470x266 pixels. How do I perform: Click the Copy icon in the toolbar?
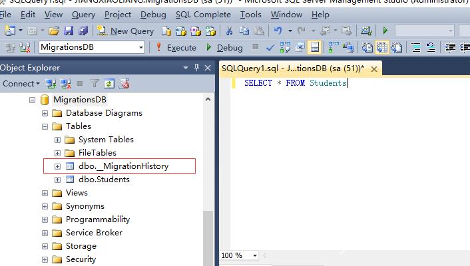point(244,31)
